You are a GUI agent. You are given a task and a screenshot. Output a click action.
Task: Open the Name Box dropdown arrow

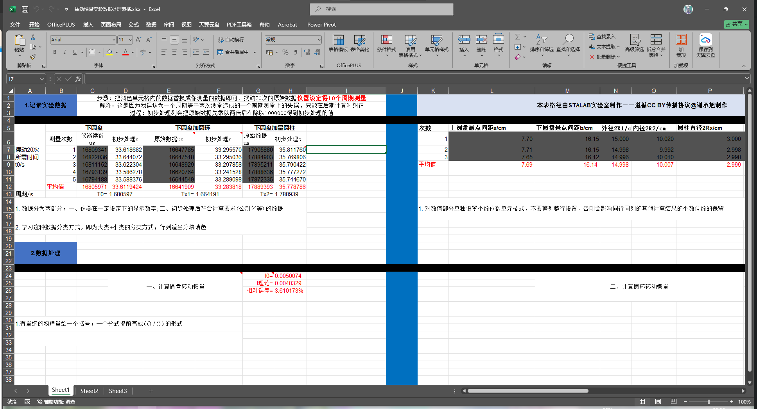42,79
